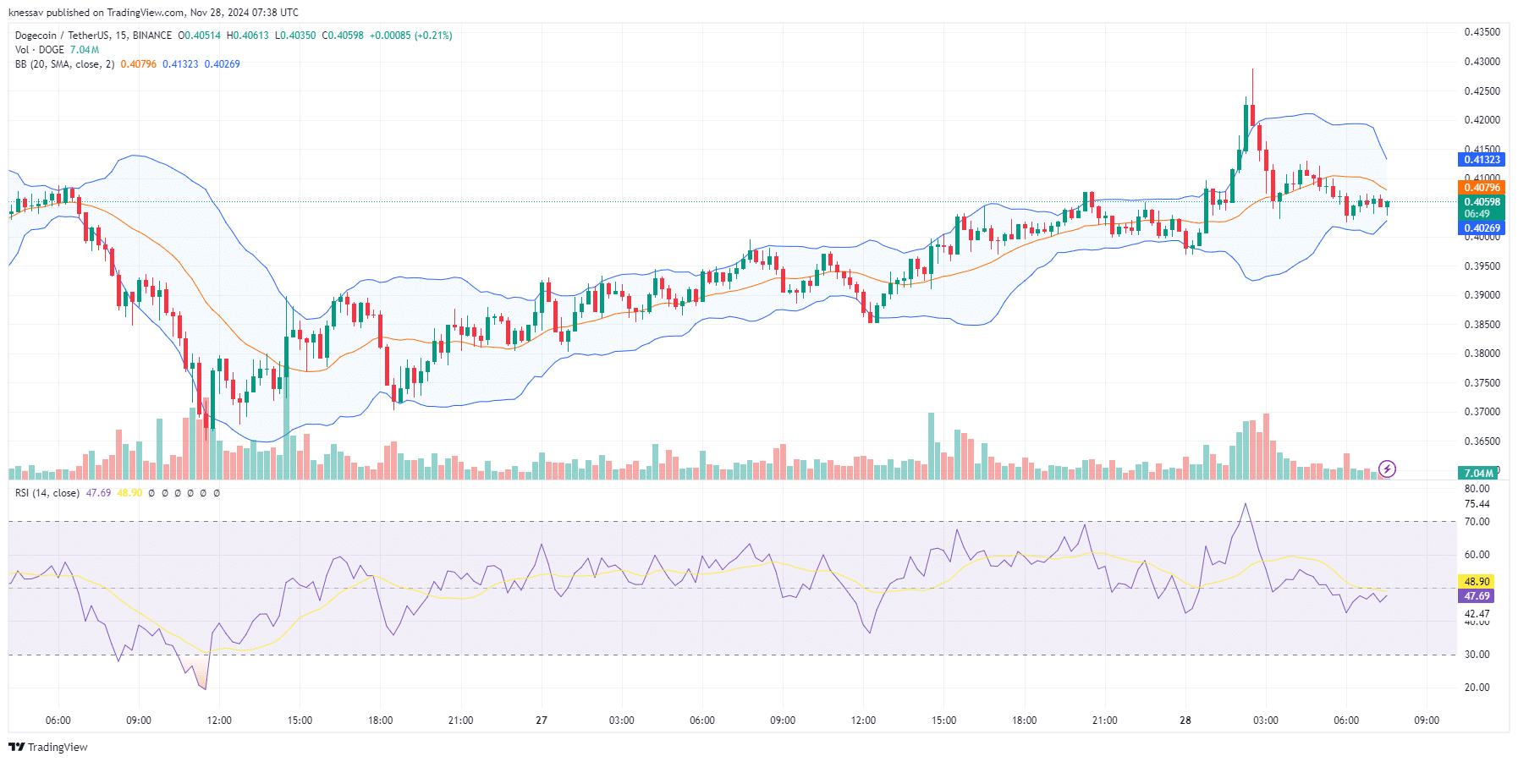Click the BB lower value 0.40269 in legend

click(222, 64)
